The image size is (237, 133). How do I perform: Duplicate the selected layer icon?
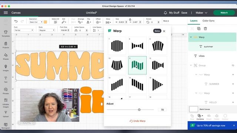coord(199,28)
